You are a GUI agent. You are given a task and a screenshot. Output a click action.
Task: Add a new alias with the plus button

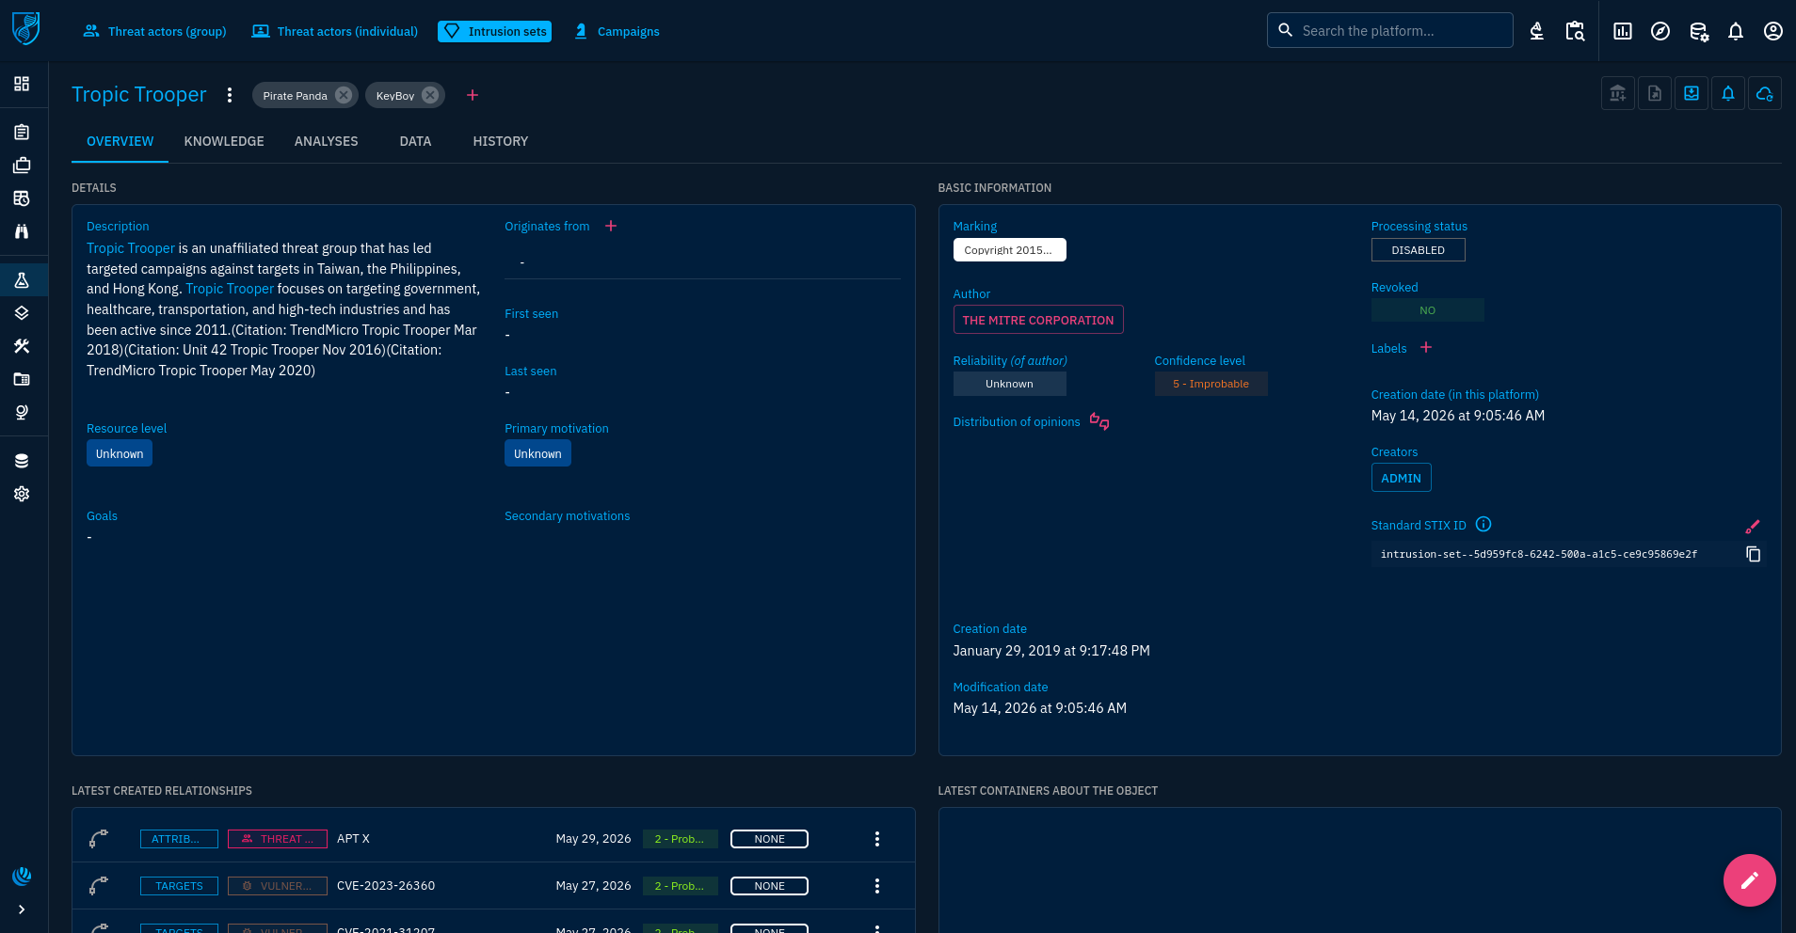click(x=473, y=95)
